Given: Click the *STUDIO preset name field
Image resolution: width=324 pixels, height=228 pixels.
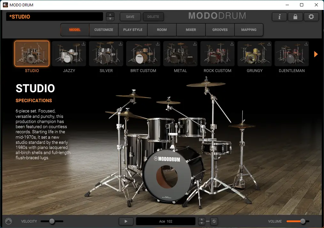Looking at the screenshot, I should coord(55,17).
